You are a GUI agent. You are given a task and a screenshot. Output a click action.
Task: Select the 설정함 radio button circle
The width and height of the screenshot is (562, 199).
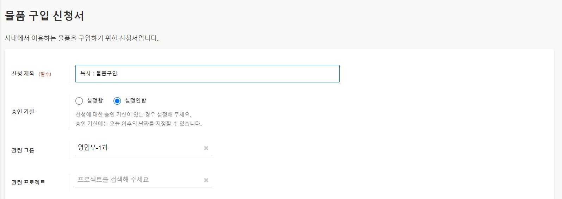tap(79, 101)
